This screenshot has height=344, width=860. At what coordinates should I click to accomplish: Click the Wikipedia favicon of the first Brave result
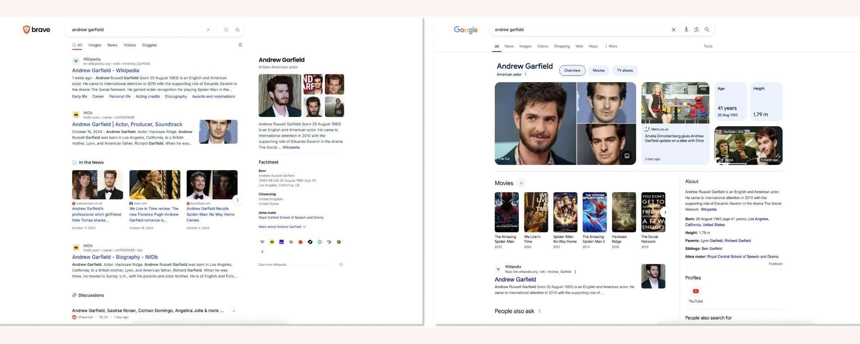click(76, 61)
